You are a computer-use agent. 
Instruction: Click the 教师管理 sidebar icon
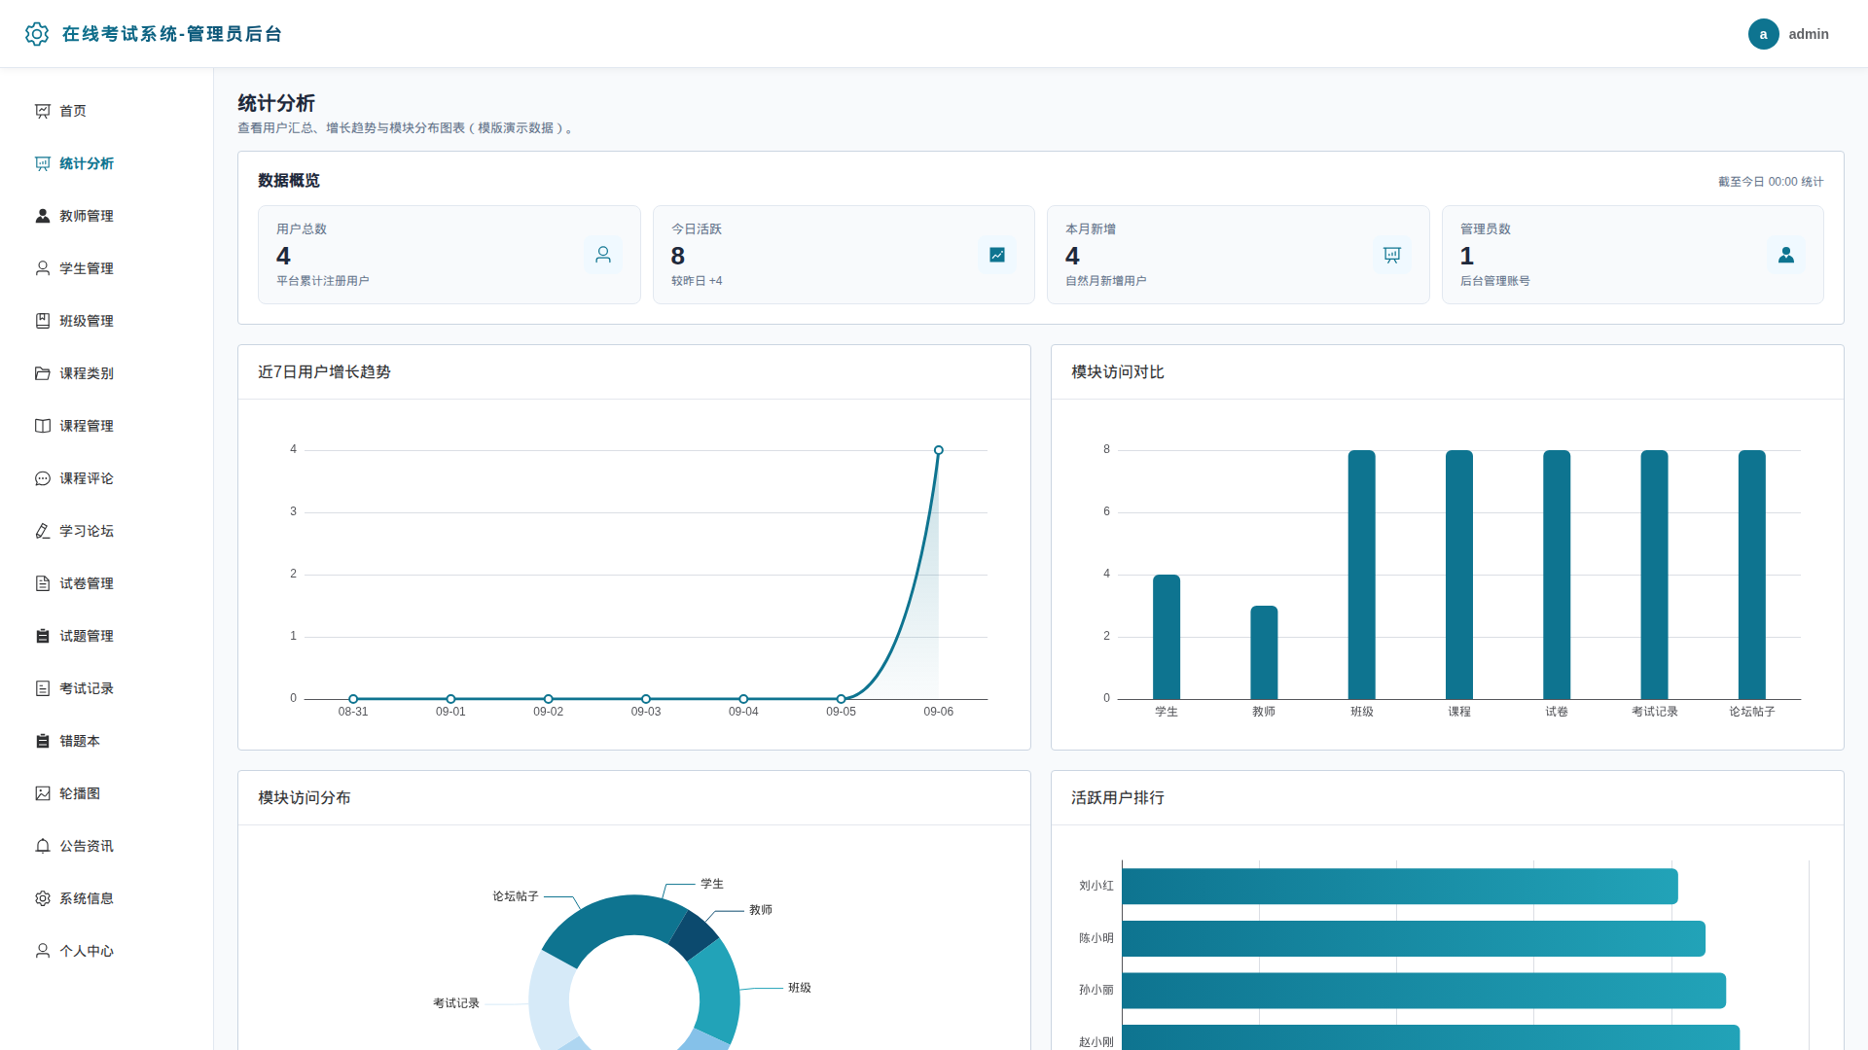coord(43,216)
